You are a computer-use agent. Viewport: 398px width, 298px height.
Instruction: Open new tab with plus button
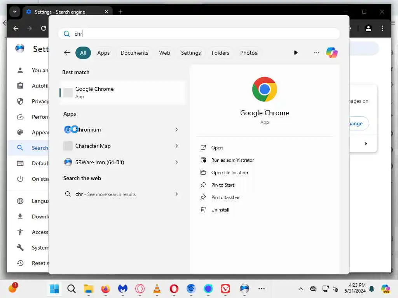pyautogui.click(x=120, y=12)
